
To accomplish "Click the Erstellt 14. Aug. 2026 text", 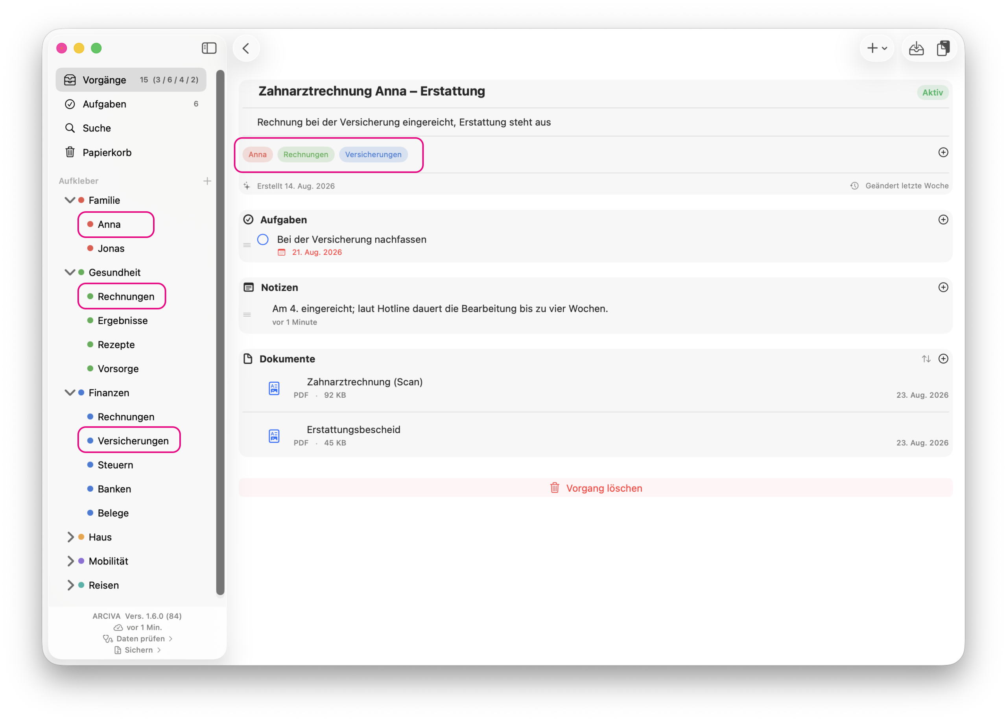I will click(x=296, y=186).
